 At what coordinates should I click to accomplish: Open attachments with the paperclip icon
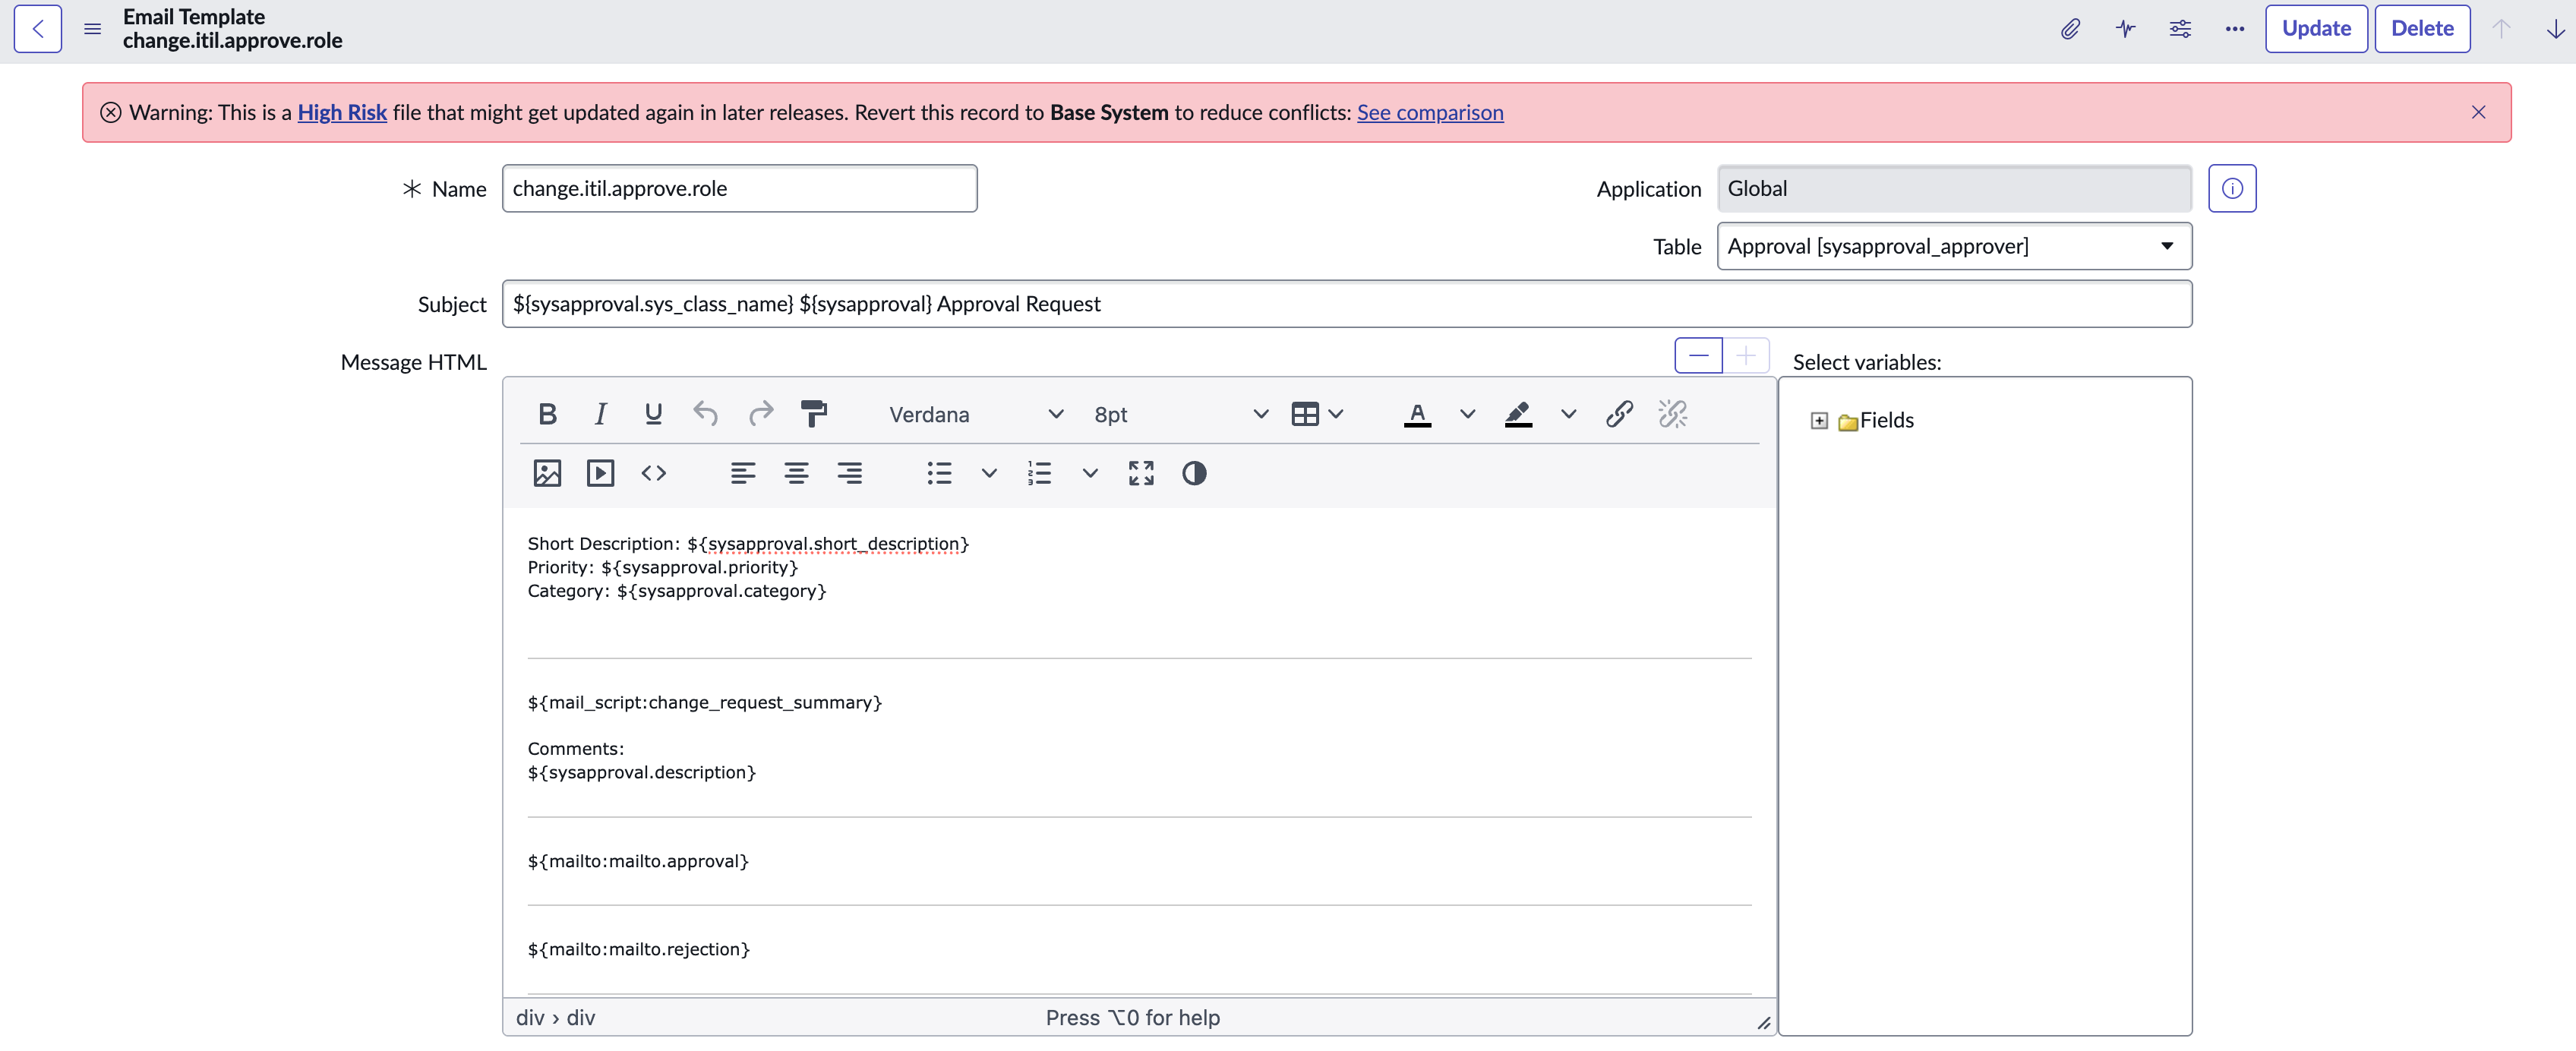click(x=2070, y=29)
